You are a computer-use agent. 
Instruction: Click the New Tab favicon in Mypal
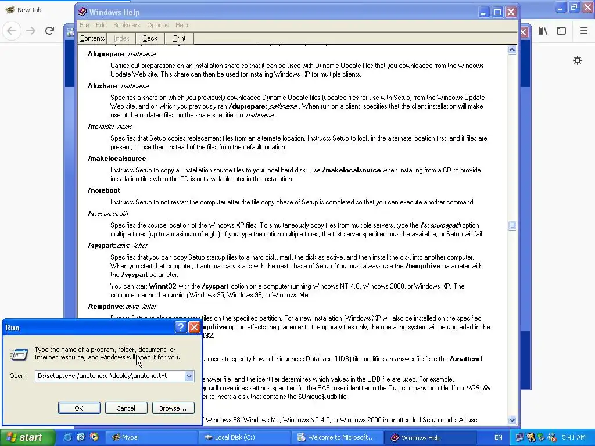coord(10,10)
